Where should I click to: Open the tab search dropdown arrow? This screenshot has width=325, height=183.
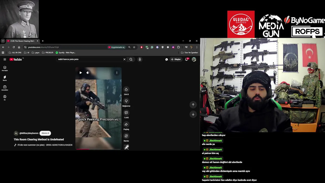(x=3, y=41)
